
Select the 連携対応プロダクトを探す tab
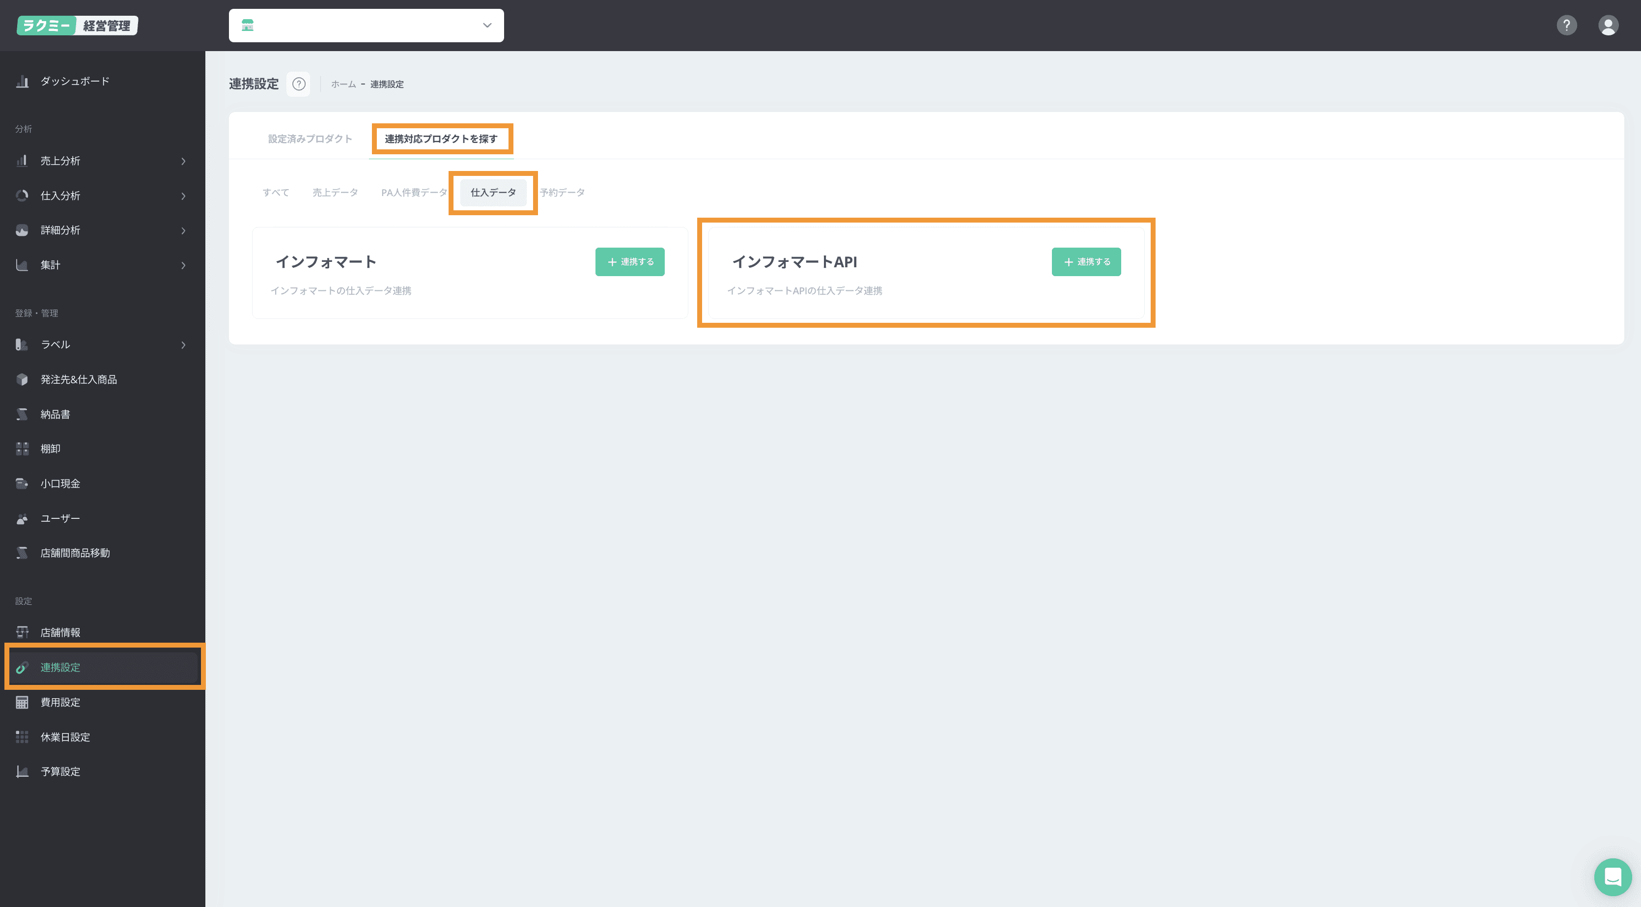pos(441,139)
